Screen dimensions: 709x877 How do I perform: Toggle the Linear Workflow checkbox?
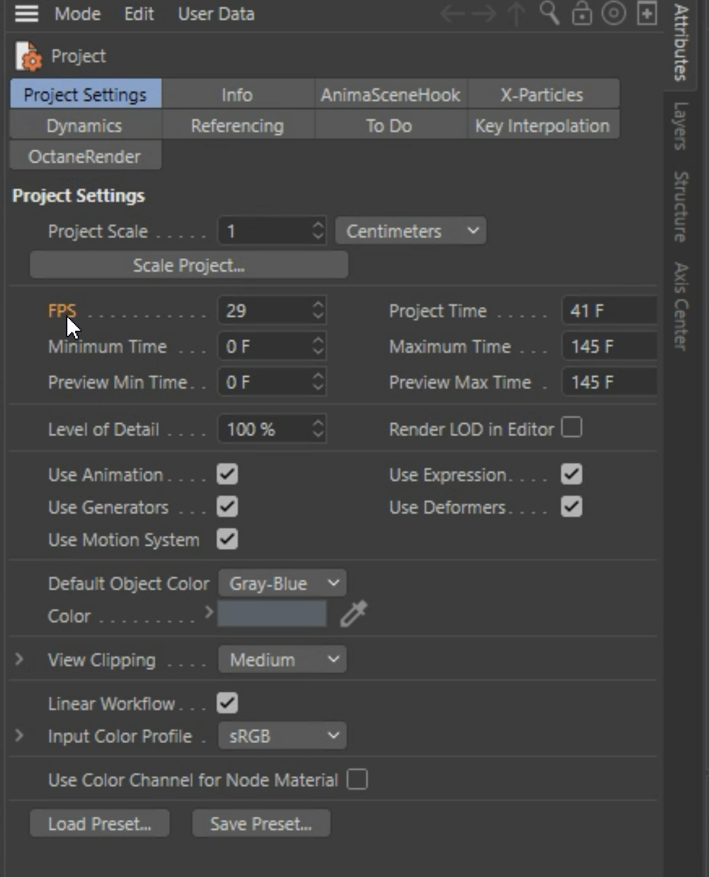[x=227, y=703]
